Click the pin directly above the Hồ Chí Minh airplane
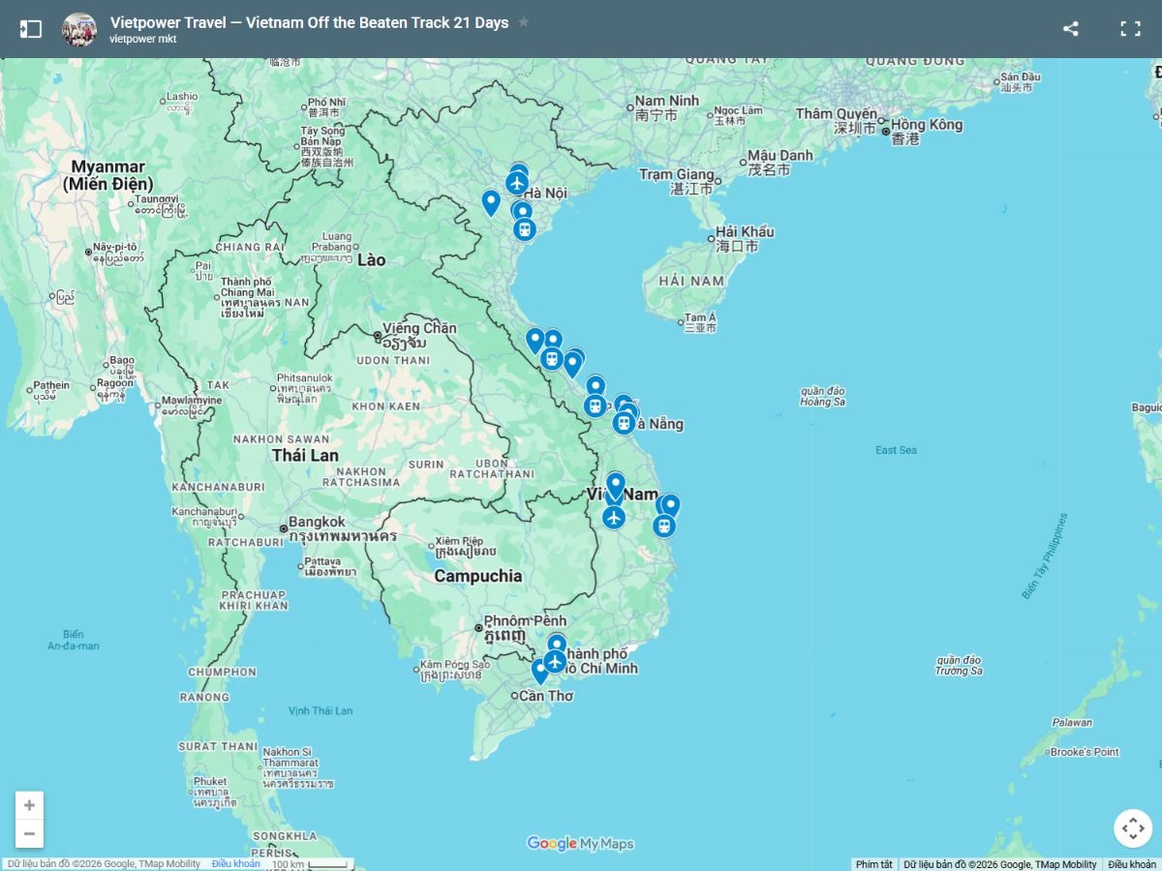 [557, 644]
